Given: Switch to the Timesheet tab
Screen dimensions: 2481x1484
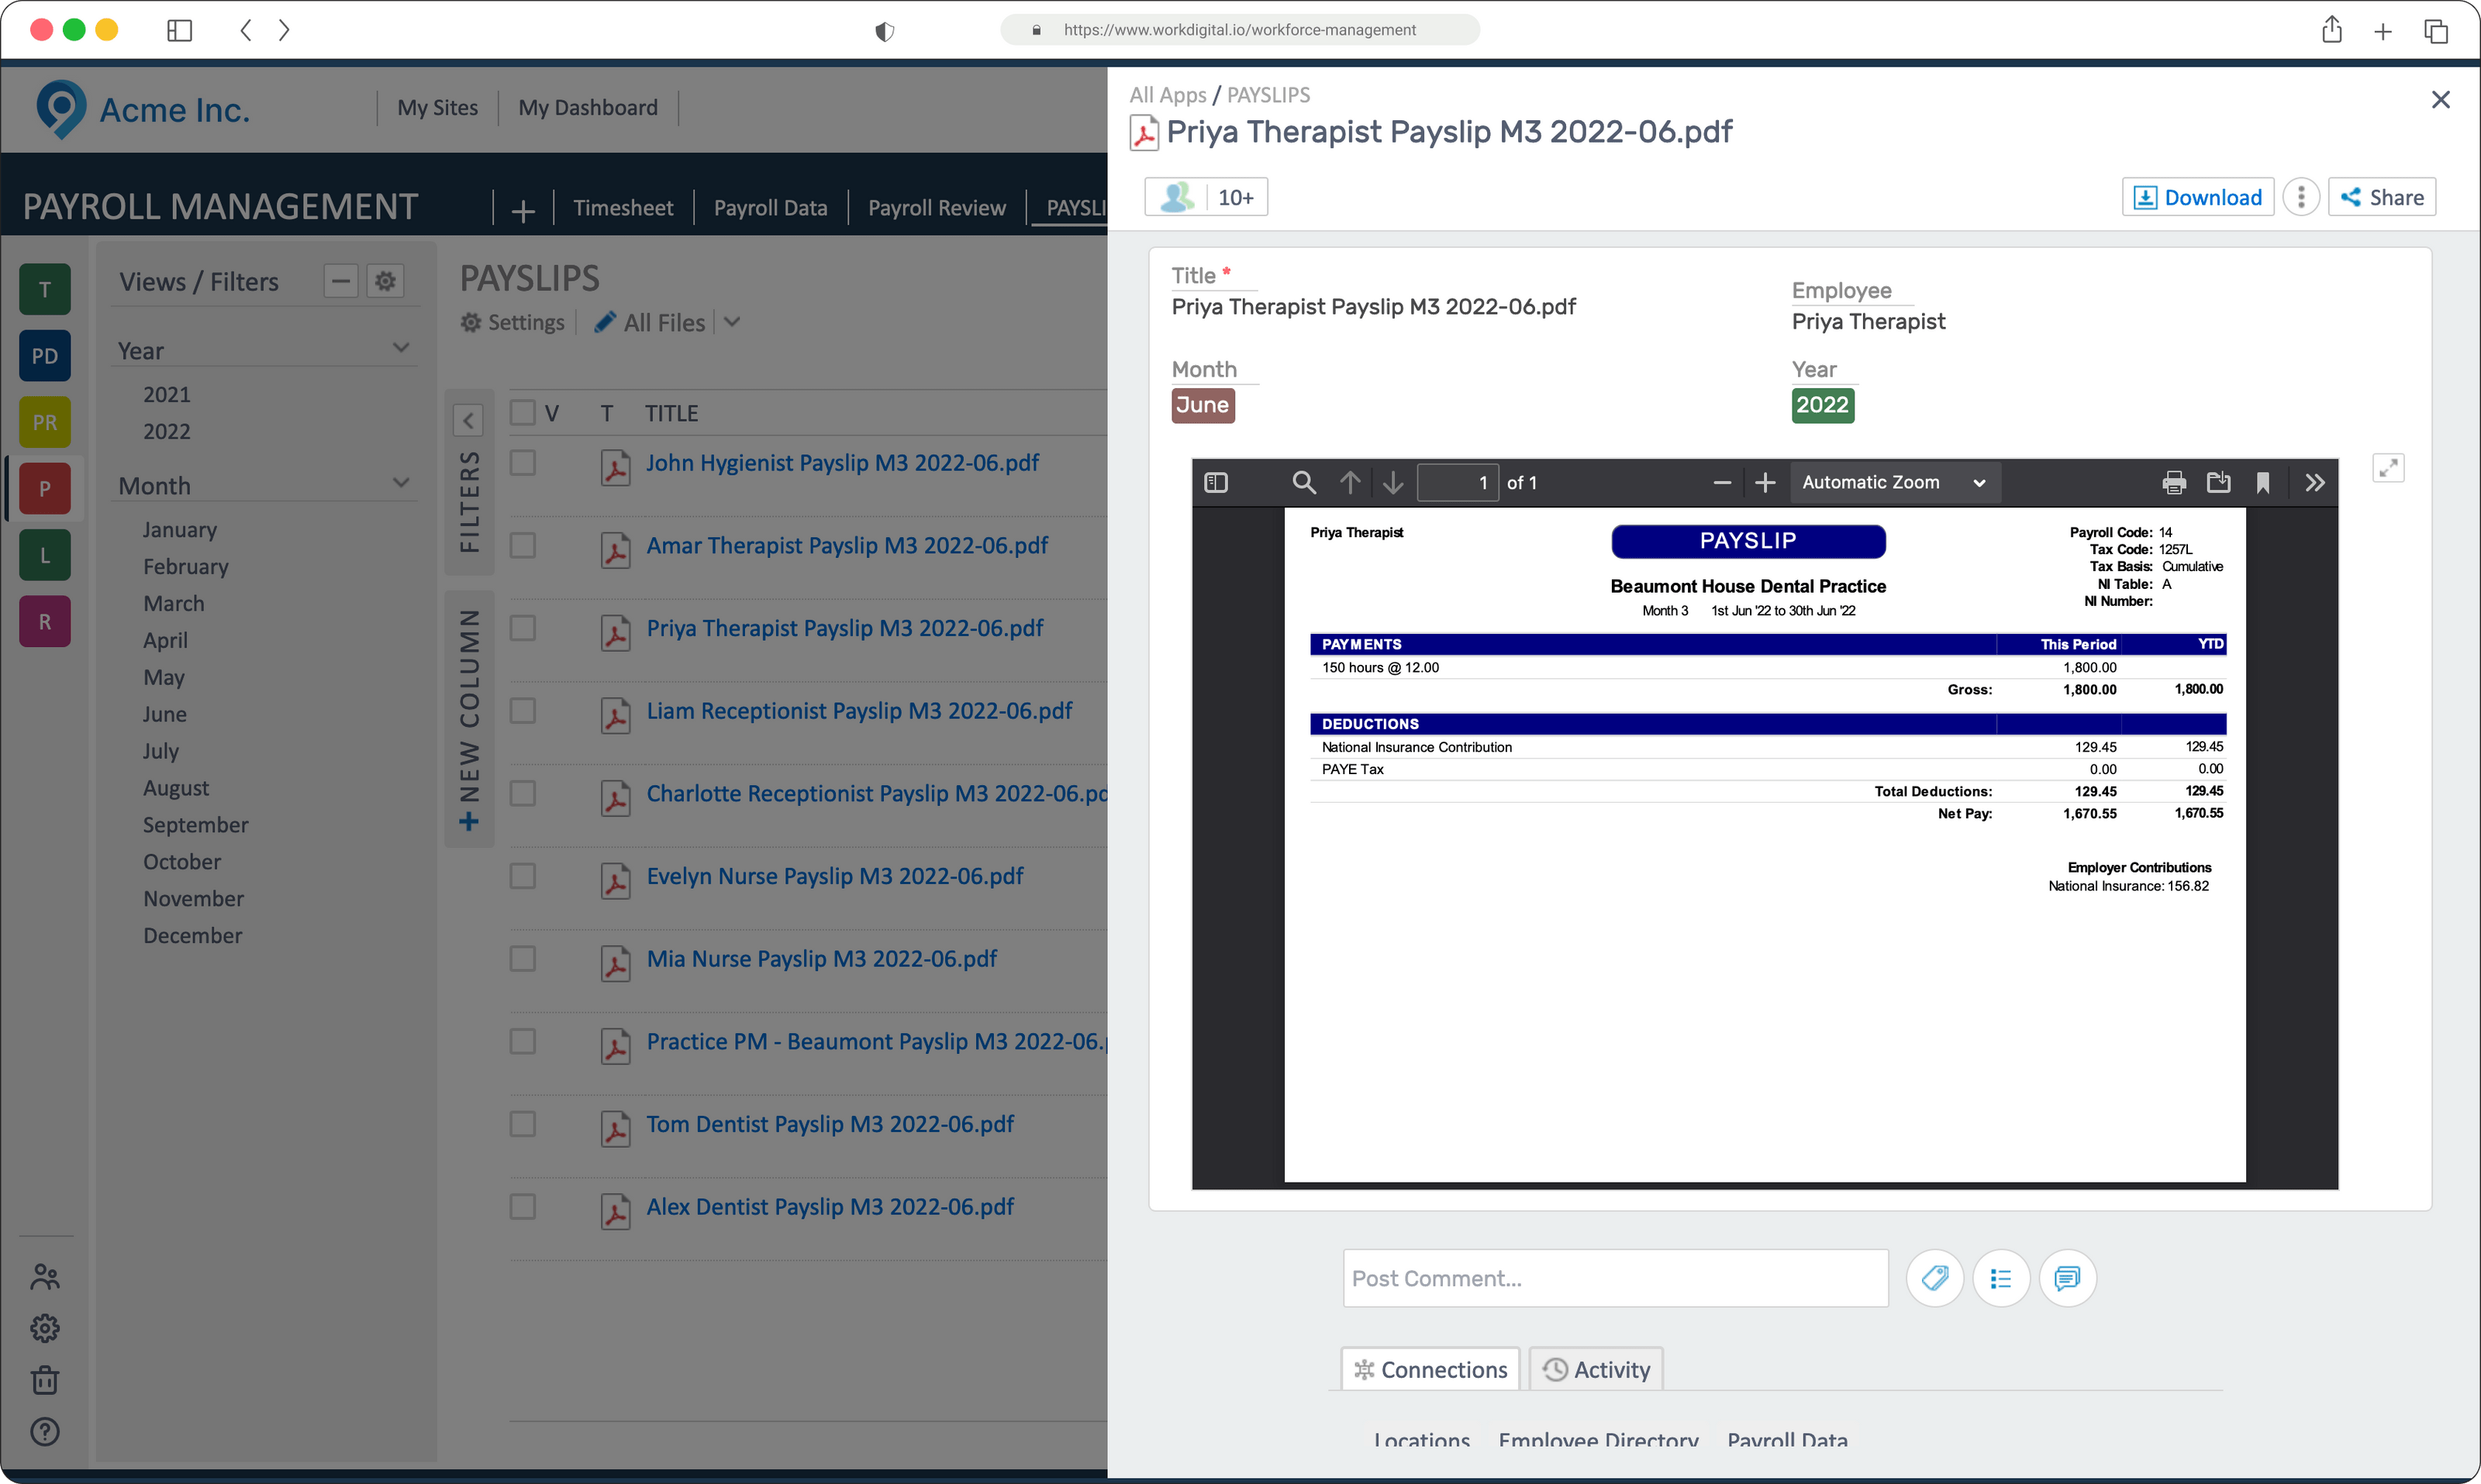Looking at the screenshot, I should point(623,207).
